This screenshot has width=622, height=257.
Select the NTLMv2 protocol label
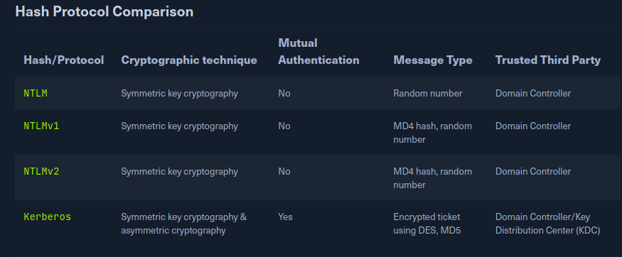click(41, 172)
